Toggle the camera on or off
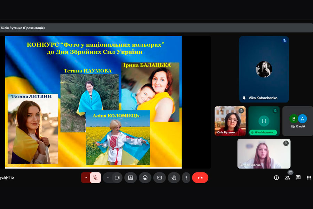313x209 pixels. point(117,178)
